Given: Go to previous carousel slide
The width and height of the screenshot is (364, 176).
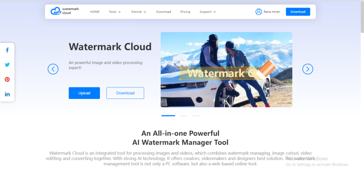Looking at the screenshot, I should coord(53,69).
